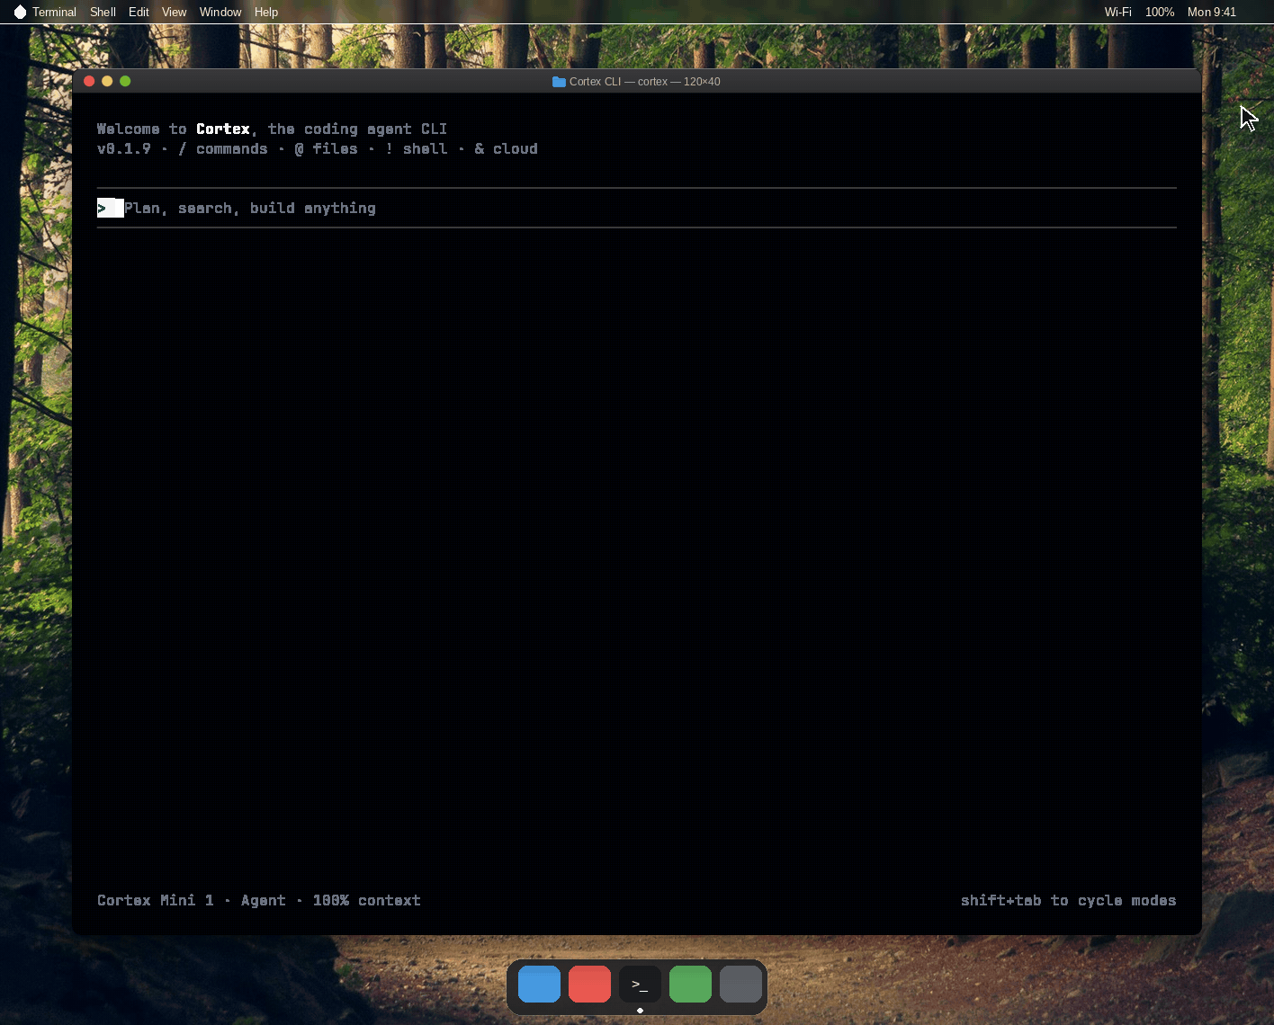This screenshot has height=1025, width=1274.
Task: Click the Mon 9:41 clock
Action: click(x=1211, y=12)
